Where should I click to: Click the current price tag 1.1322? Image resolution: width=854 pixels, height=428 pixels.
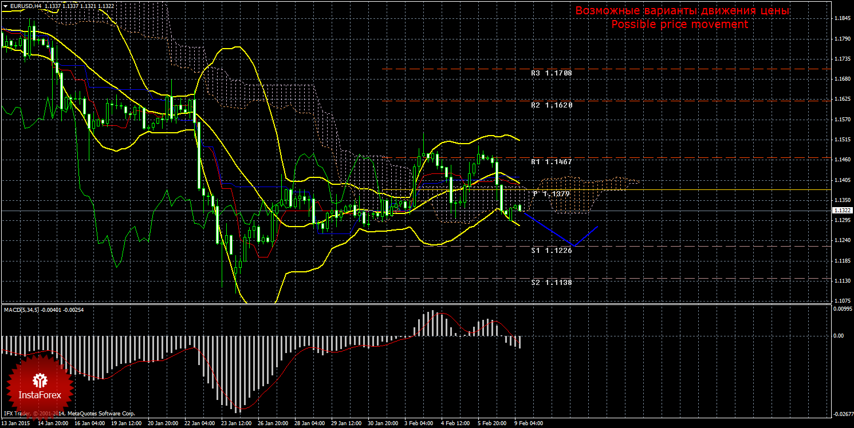click(x=841, y=211)
